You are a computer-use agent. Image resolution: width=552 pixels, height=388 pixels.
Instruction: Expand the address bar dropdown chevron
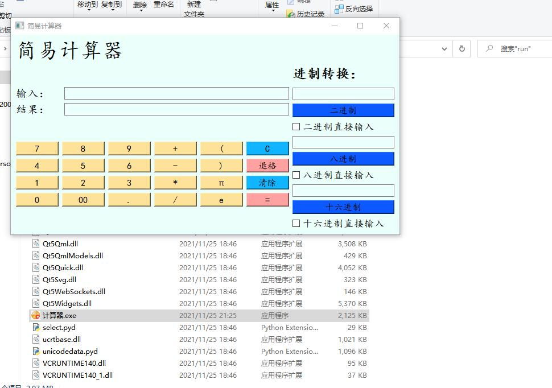444,48
